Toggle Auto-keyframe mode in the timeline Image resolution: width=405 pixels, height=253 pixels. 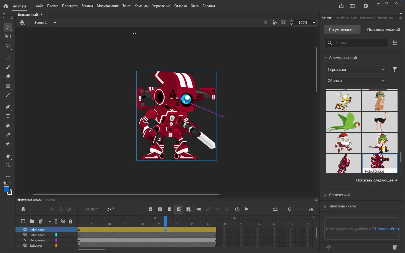pyautogui.click(x=178, y=209)
